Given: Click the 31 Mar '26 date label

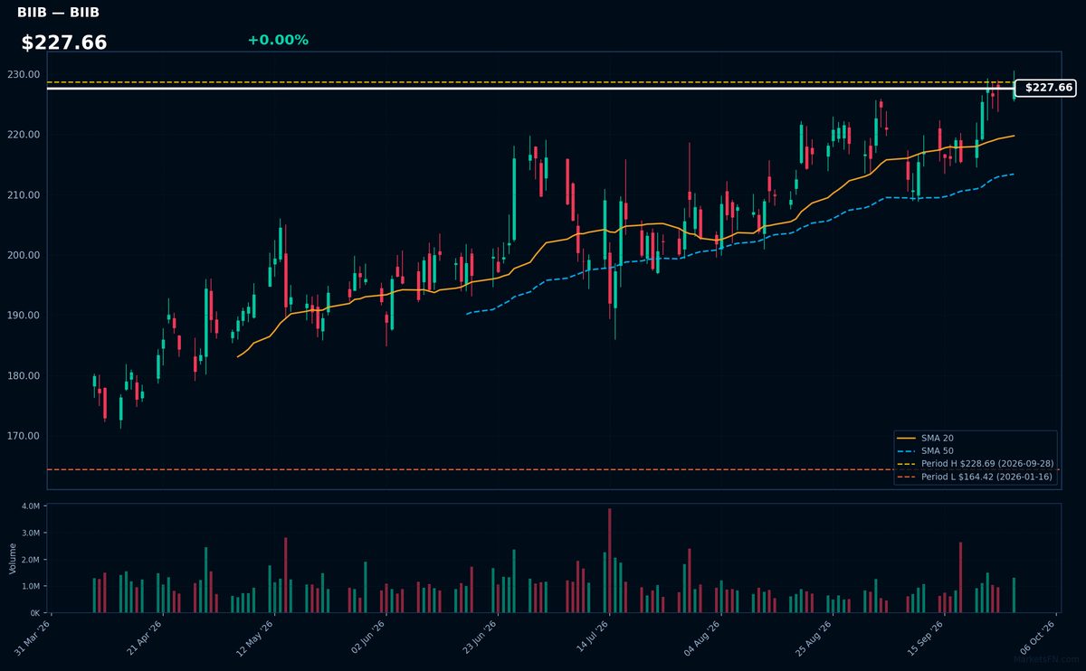Looking at the screenshot, I should coord(33,638).
